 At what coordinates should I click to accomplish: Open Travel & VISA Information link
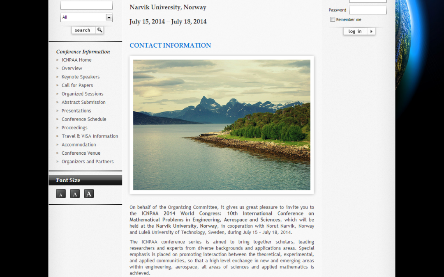pos(90,136)
